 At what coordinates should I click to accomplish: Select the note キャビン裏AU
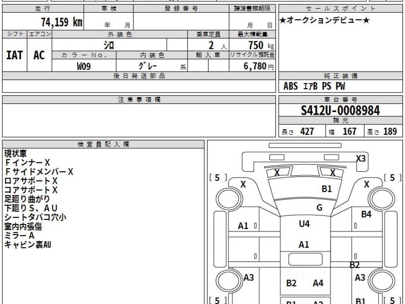pos(27,245)
